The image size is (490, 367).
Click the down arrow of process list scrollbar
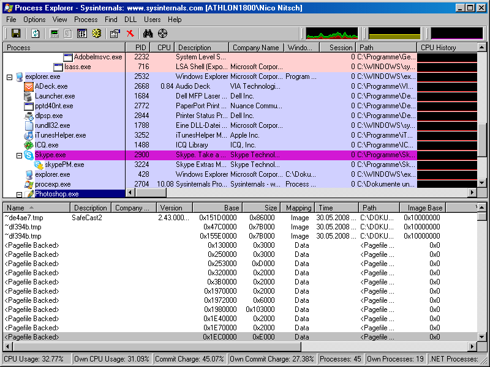(x=482, y=183)
